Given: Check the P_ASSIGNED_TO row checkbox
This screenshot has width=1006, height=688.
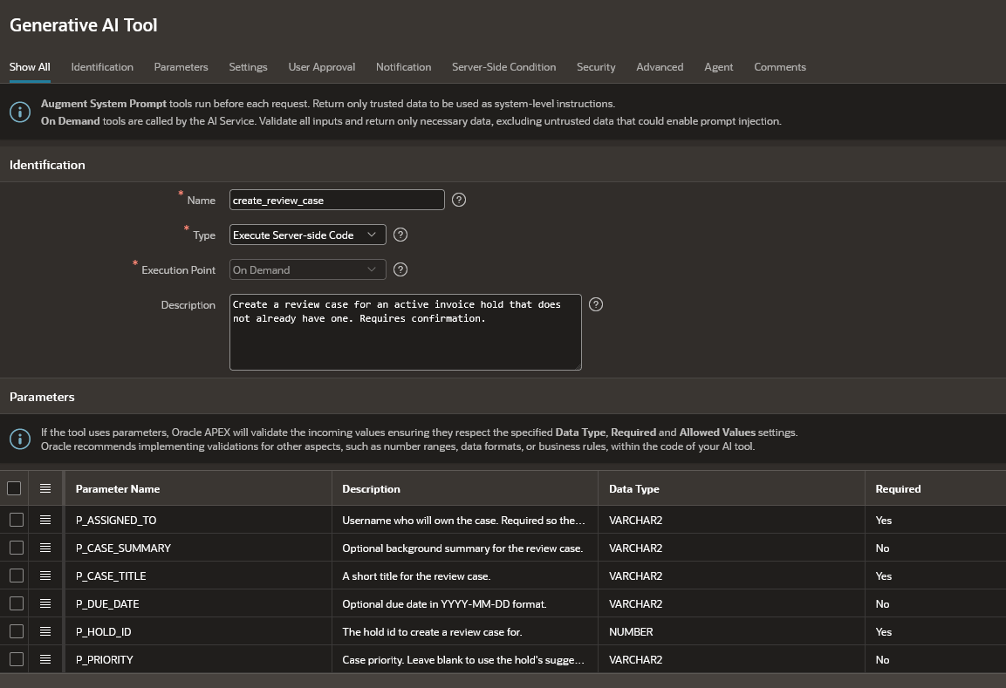Looking at the screenshot, I should [x=17, y=520].
